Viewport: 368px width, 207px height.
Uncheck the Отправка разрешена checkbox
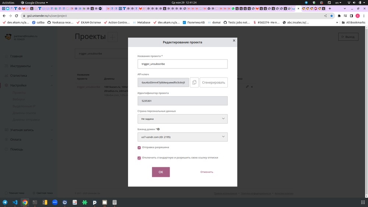coord(139,147)
